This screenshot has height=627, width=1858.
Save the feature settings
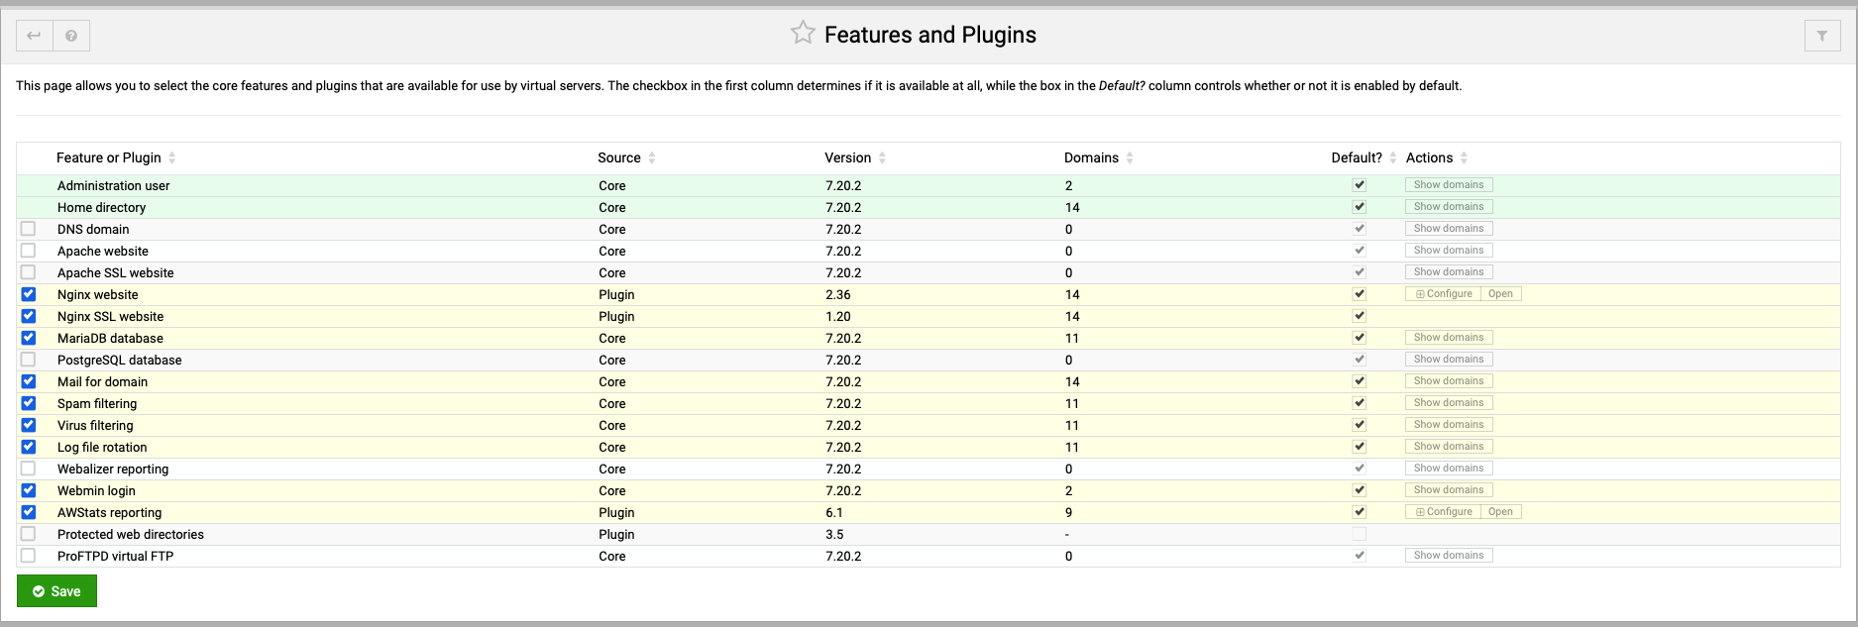56,591
